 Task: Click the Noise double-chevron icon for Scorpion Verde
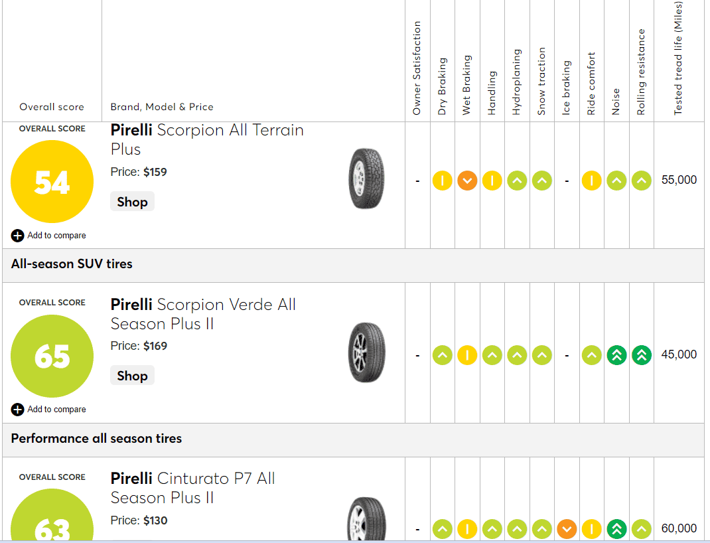pyautogui.click(x=616, y=355)
